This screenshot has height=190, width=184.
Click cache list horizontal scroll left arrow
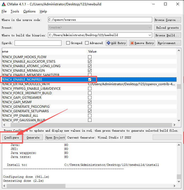(x=4, y=125)
